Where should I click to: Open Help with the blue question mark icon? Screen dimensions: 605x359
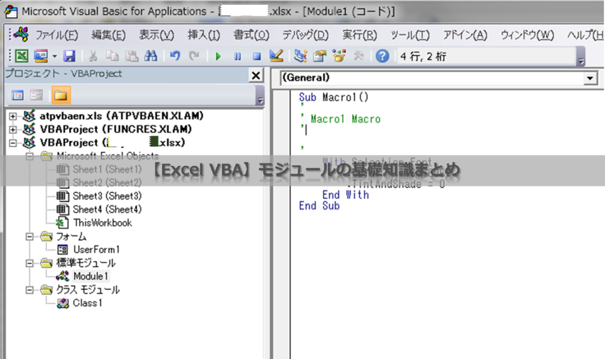[x=382, y=56]
